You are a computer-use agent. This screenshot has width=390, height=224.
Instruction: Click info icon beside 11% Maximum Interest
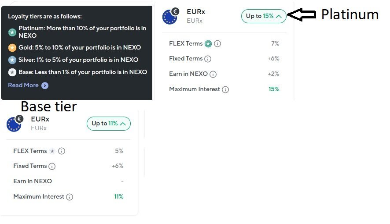(70, 197)
